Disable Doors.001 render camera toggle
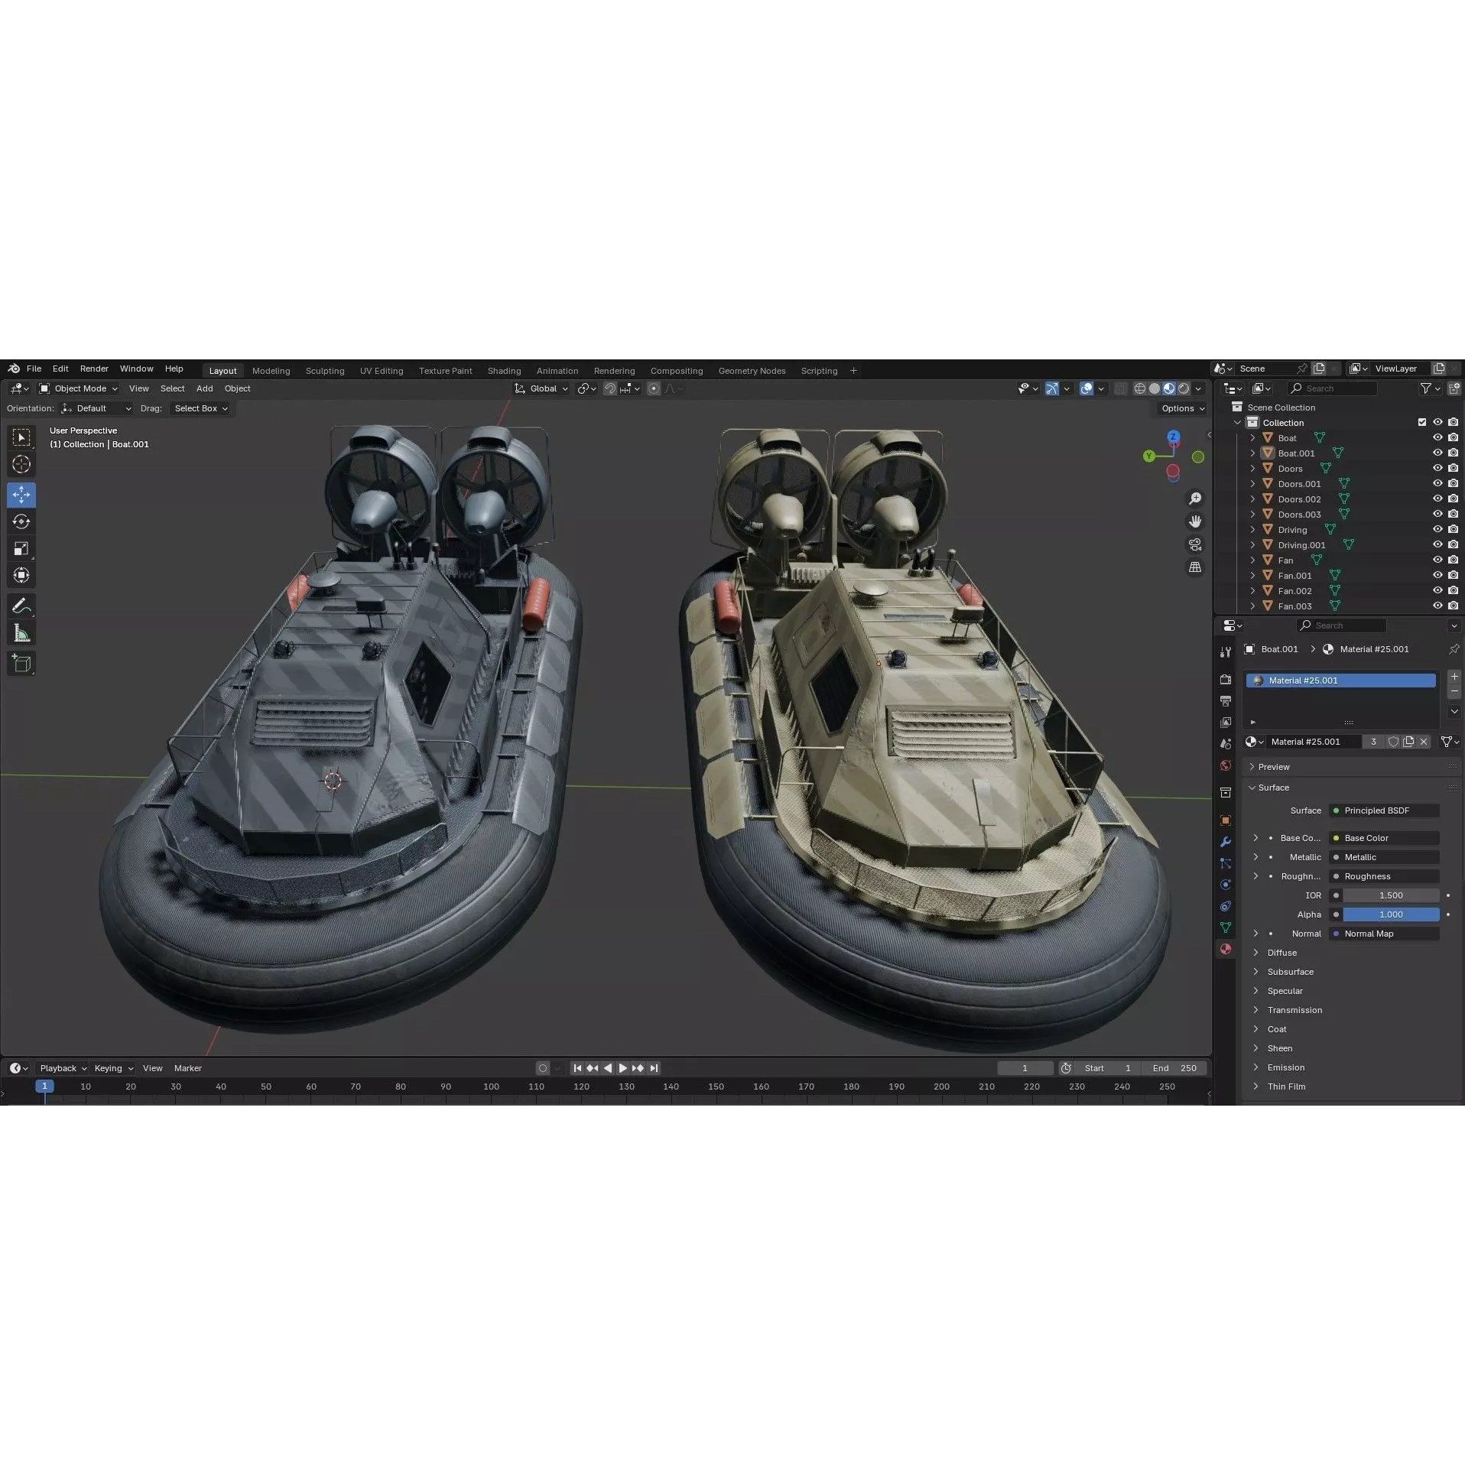 pyautogui.click(x=1454, y=483)
